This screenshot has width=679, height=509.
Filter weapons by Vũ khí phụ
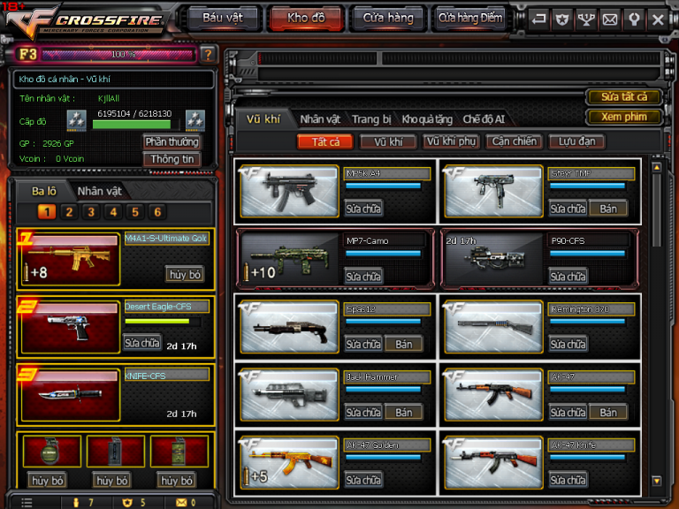point(451,141)
